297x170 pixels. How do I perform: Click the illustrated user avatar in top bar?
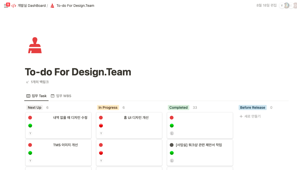[x=287, y=6]
